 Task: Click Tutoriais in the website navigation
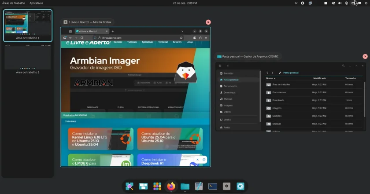(x=132, y=42)
